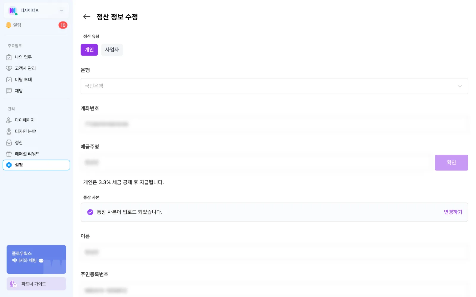Select the 사업자 settlement type

tap(112, 50)
